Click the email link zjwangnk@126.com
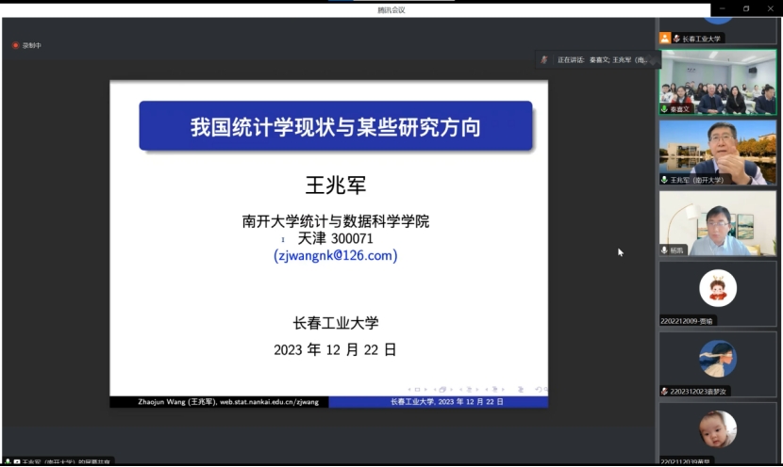 (x=336, y=255)
